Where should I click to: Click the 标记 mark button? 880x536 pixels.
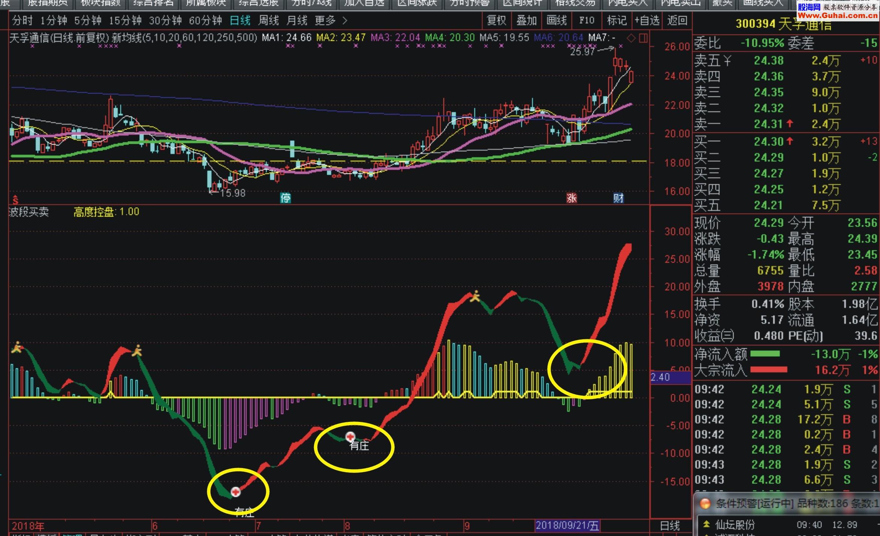(x=617, y=21)
